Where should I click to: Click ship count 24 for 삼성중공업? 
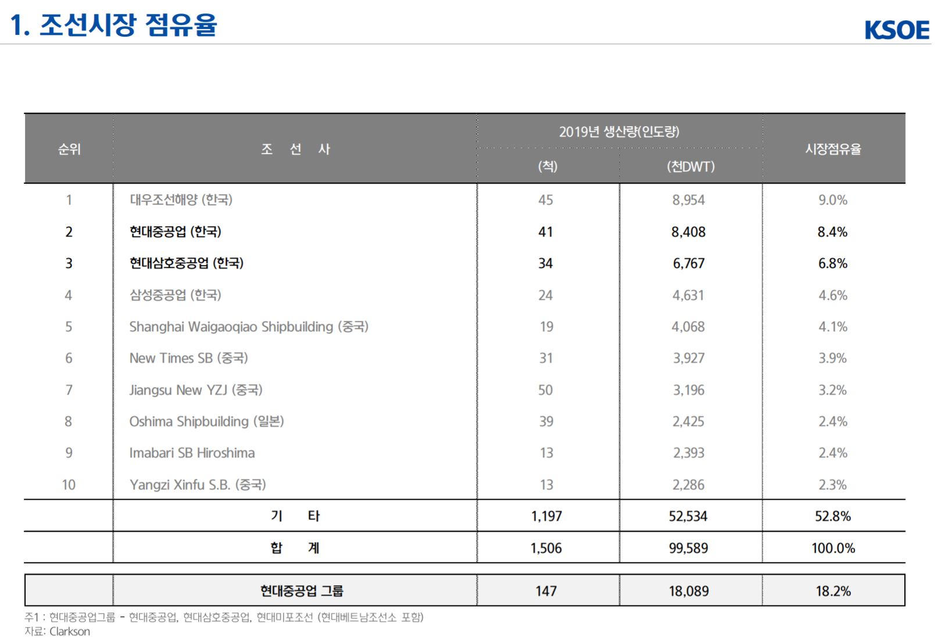click(x=546, y=295)
